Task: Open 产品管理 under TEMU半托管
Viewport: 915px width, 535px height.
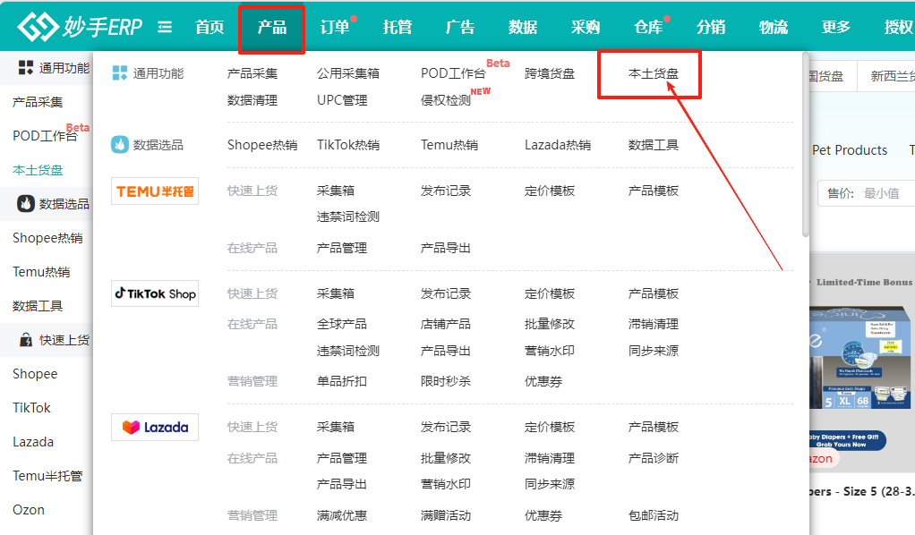Action: [342, 248]
